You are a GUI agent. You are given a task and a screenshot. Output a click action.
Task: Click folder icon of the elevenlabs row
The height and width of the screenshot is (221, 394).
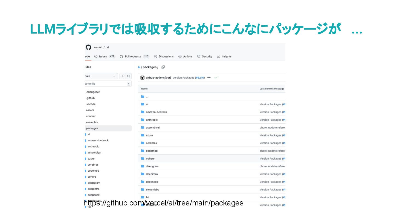click(143, 190)
